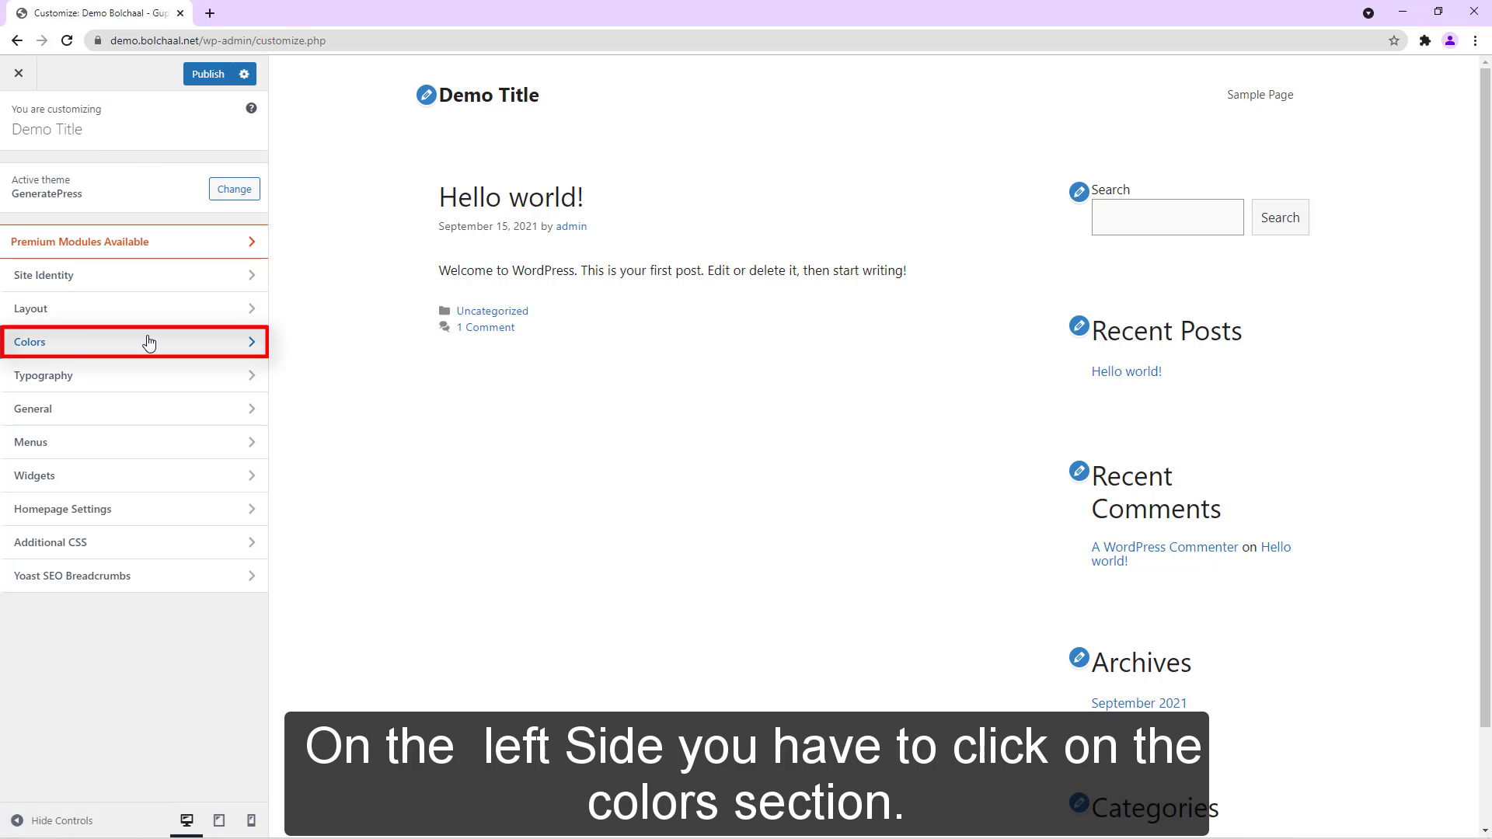
Task: Click in the search input field
Action: (1167, 218)
